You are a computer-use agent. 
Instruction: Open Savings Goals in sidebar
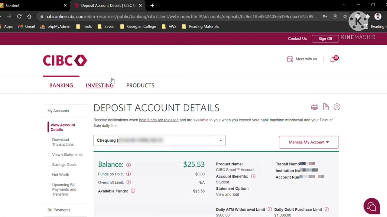[64, 165]
